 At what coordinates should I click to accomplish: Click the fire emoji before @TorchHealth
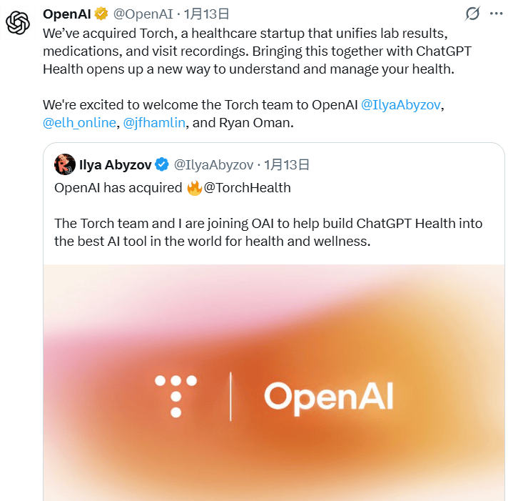tap(195, 188)
